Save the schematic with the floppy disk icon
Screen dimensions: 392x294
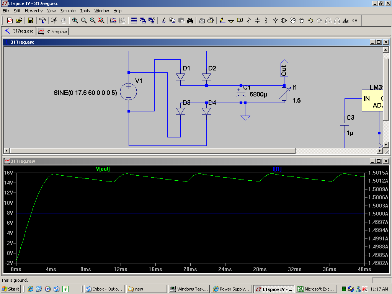31,21
